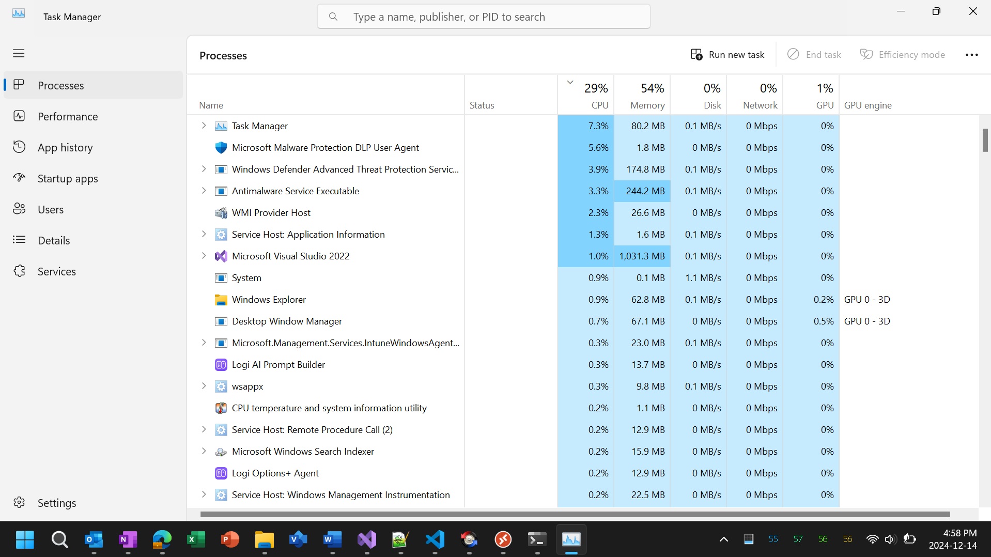This screenshot has height=557, width=991.
Task: Open the Startup apps page
Action: tap(93, 178)
